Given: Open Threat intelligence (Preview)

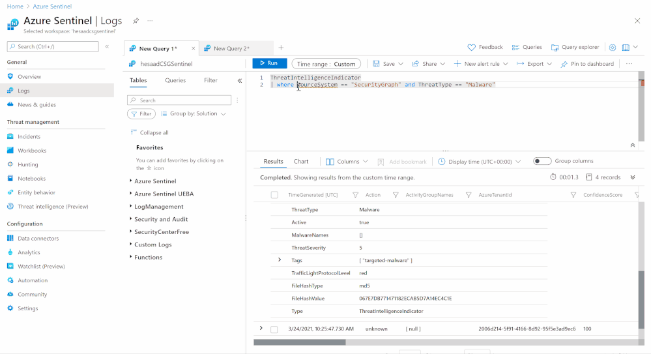Looking at the screenshot, I should pyautogui.click(x=53, y=207).
